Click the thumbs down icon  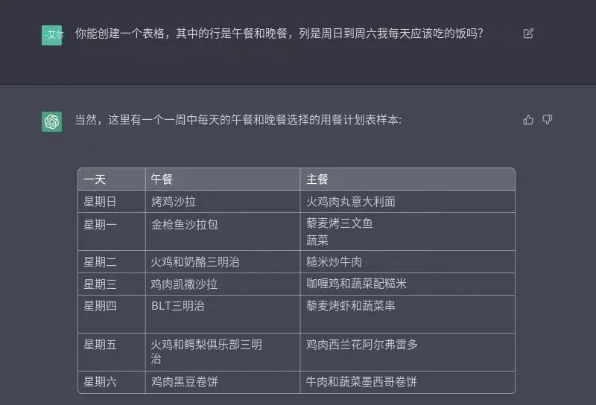click(x=547, y=120)
